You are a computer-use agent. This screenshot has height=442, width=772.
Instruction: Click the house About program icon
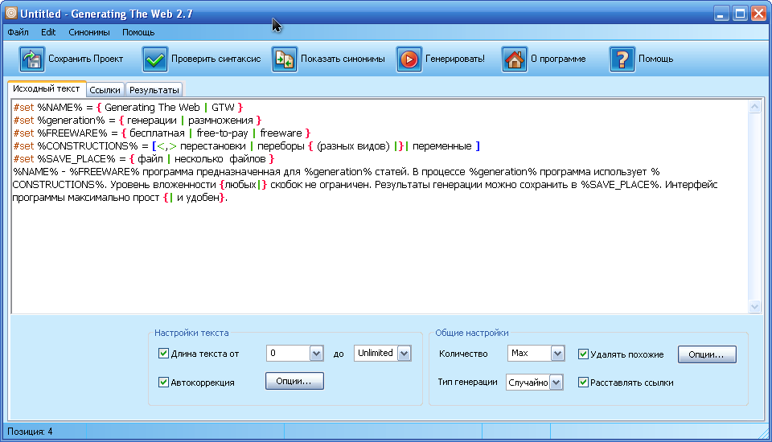click(x=515, y=59)
